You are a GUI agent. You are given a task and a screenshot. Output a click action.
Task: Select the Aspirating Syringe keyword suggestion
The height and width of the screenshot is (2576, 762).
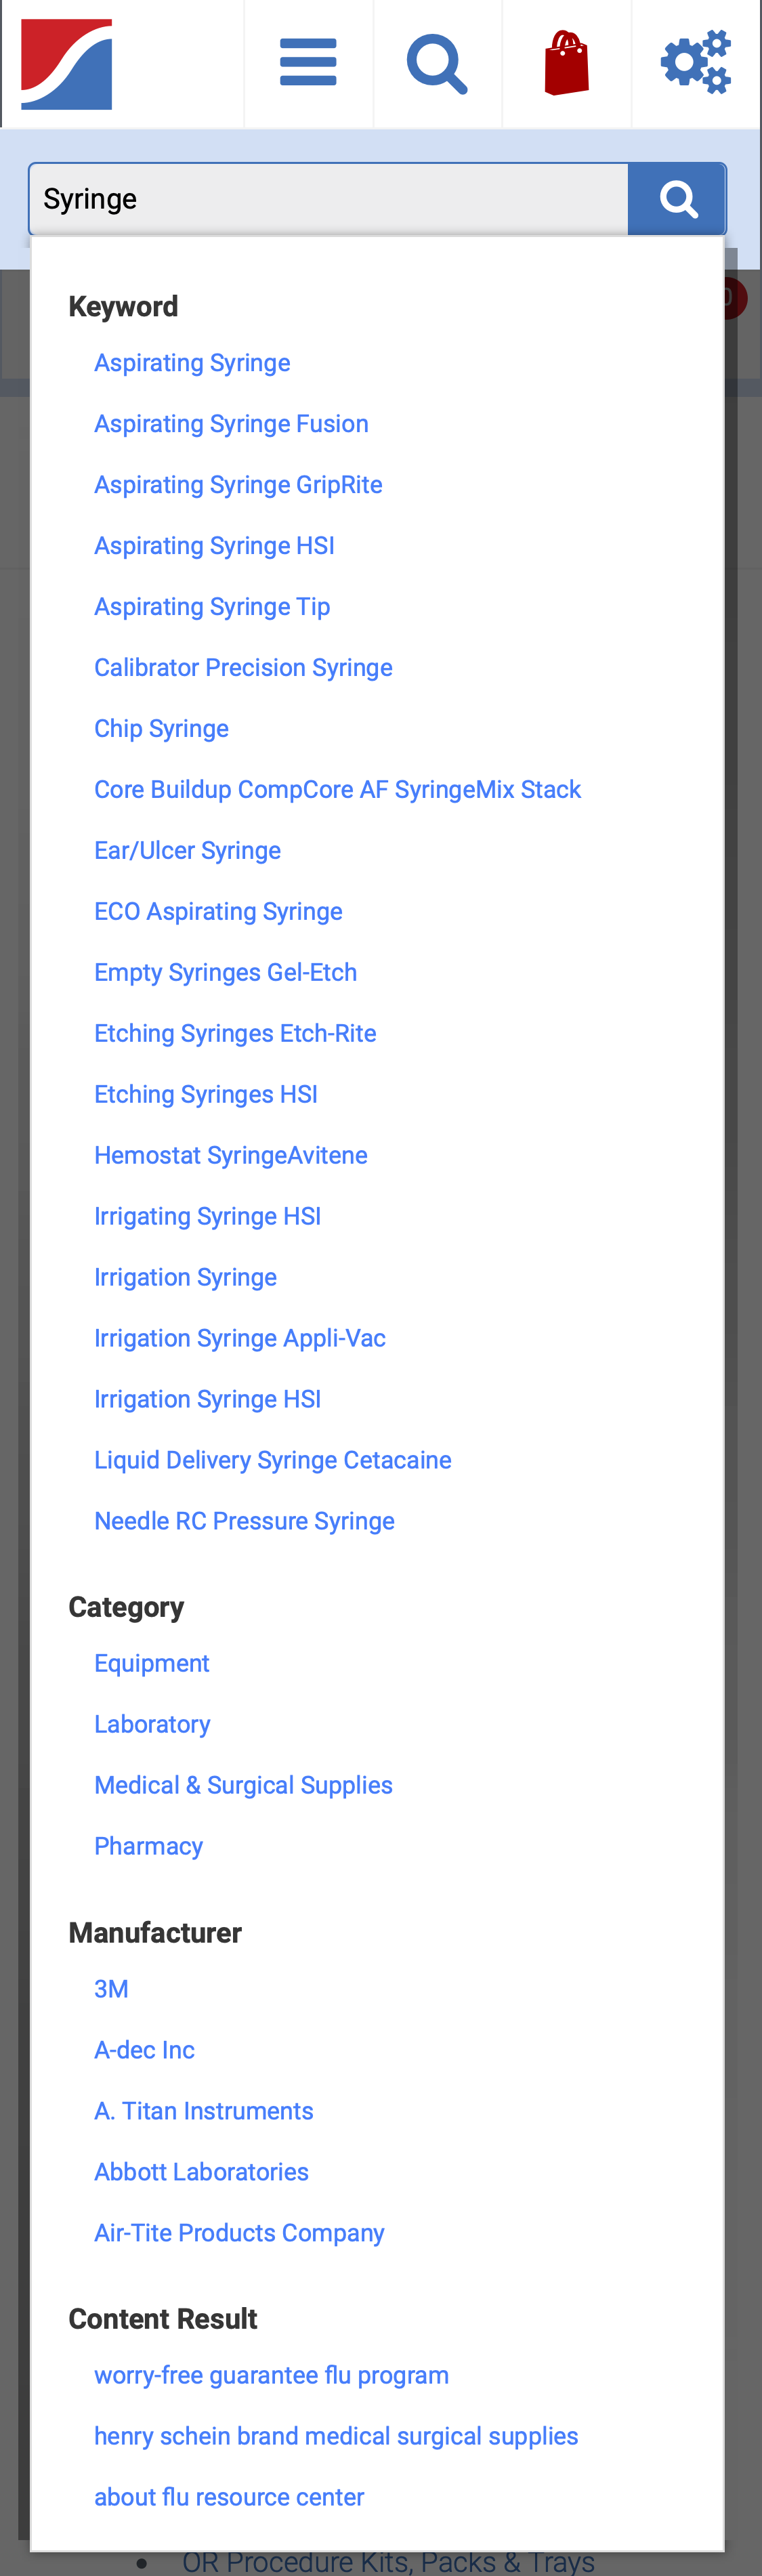click(x=191, y=363)
